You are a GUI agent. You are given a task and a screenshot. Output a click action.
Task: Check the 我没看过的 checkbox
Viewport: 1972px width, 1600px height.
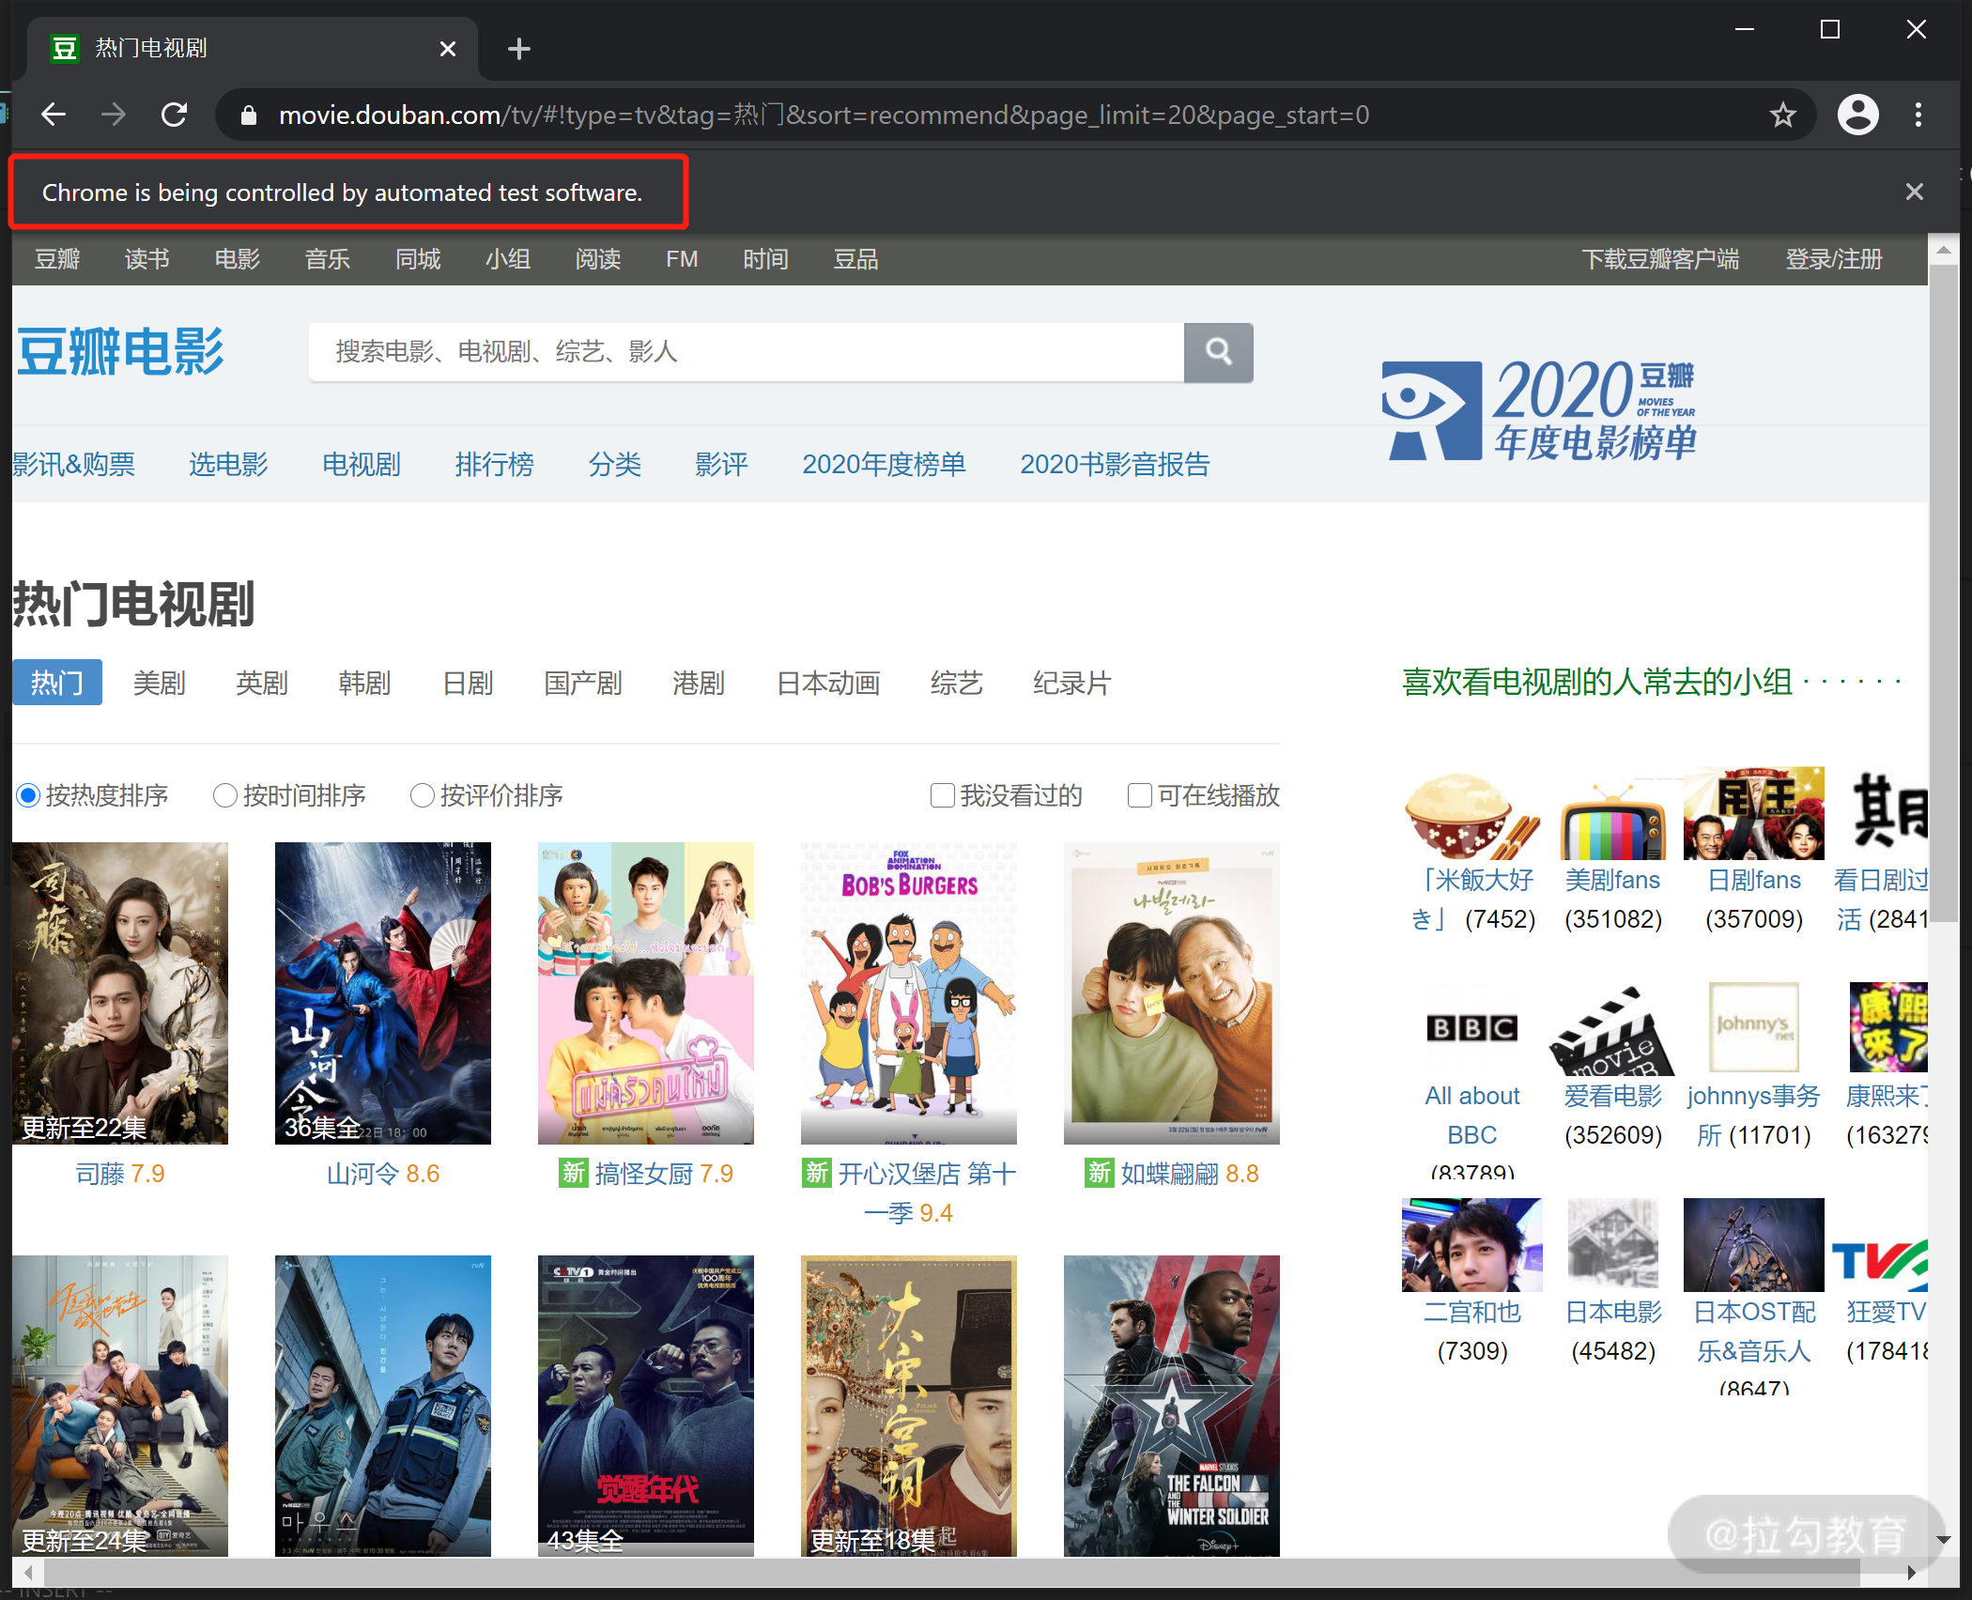(943, 795)
